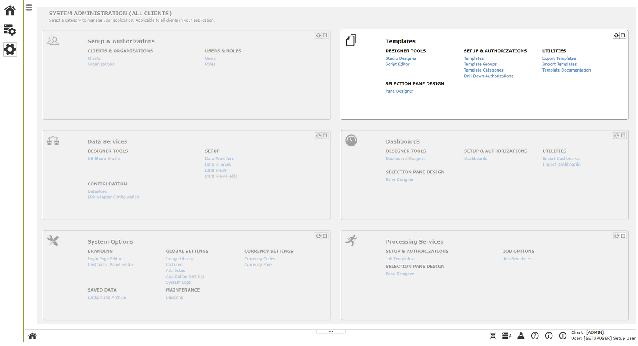Click the System Options tools icon

click(x=53, y=241)
